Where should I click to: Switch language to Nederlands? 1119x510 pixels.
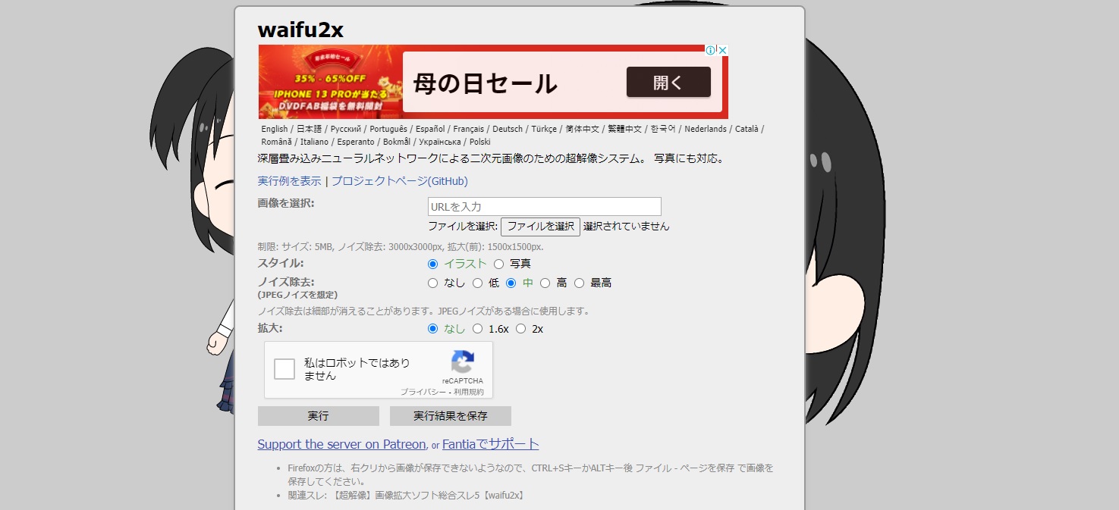coord(706,129)
